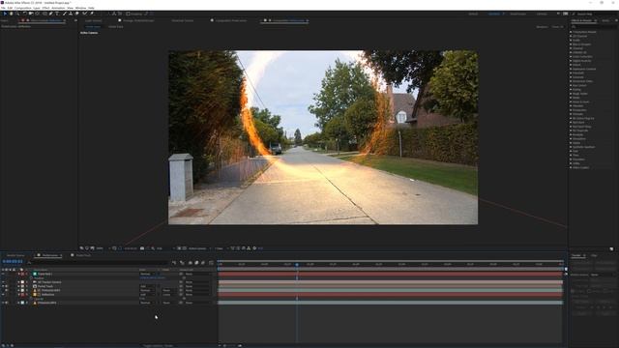Click the Toggle Switches / Modes button
This screenshot has height=348, width=619.
coord(158,346)
